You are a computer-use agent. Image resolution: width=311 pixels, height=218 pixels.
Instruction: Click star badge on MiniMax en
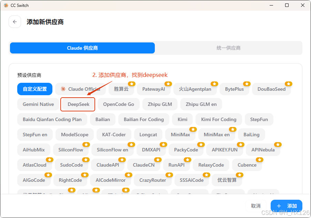click(x=233, y=129)
